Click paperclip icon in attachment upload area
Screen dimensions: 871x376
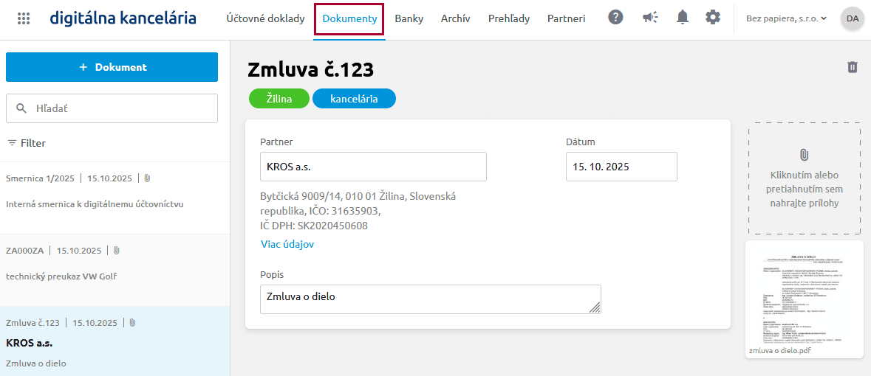[805, 155]
